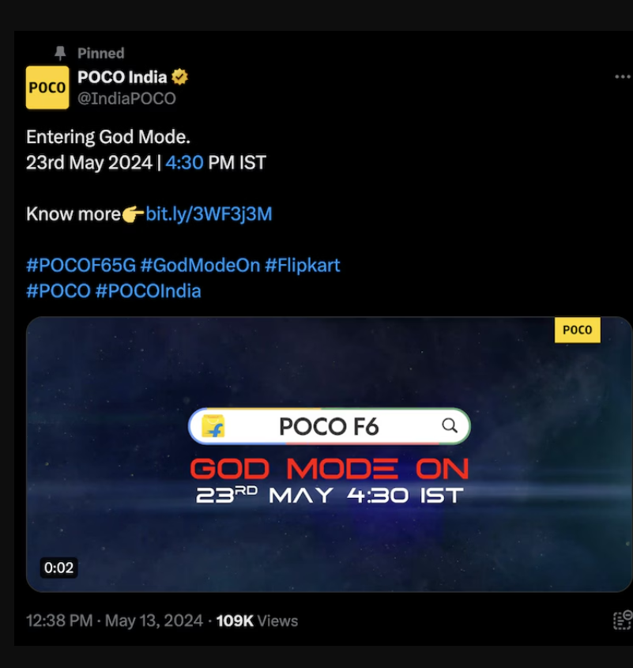
Task: Open the bit.ly/3WF3j3M link
Action: point(209,214)
